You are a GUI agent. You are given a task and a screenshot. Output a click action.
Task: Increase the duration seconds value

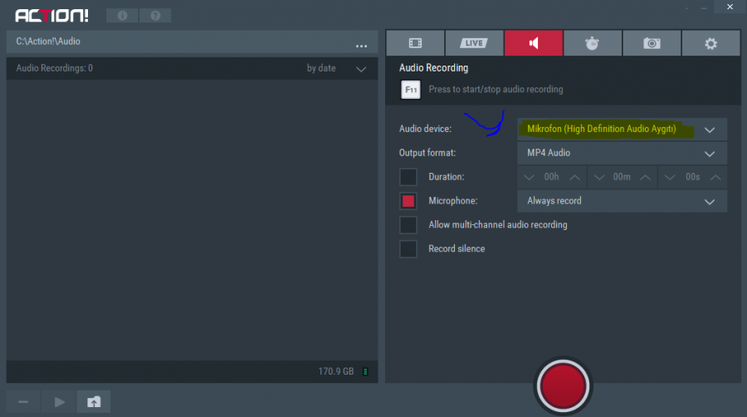tap(715, 177)
